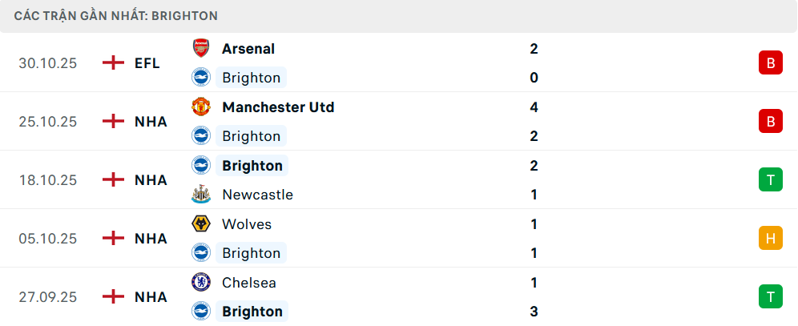The image size is (798, 326).
Task: Click the Wolves club crest icon
Action: tap(200, 224)
